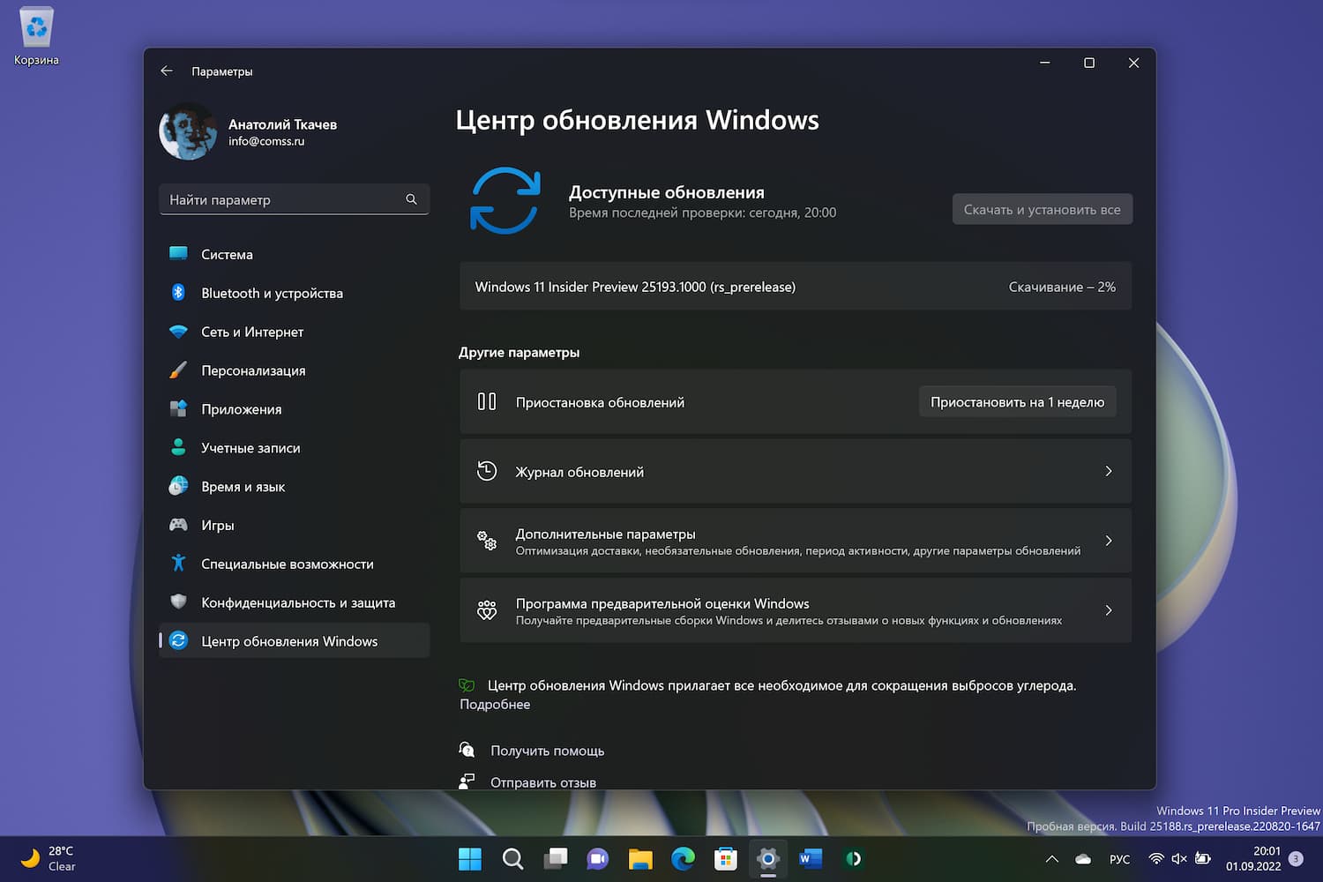Open Специальные возможности from the sidebar

[294, 564]
